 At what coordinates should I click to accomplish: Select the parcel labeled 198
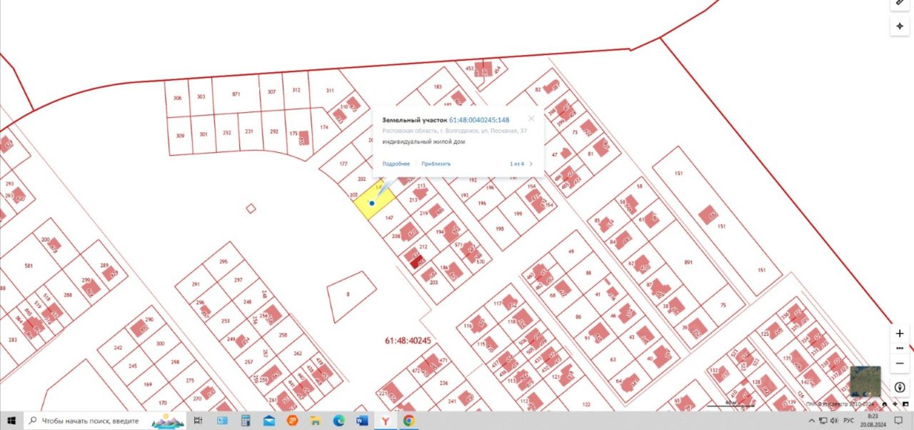tap(500, 229)
